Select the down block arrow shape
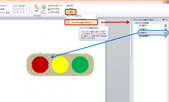This screenshot has width=169, height=102. 17,12
